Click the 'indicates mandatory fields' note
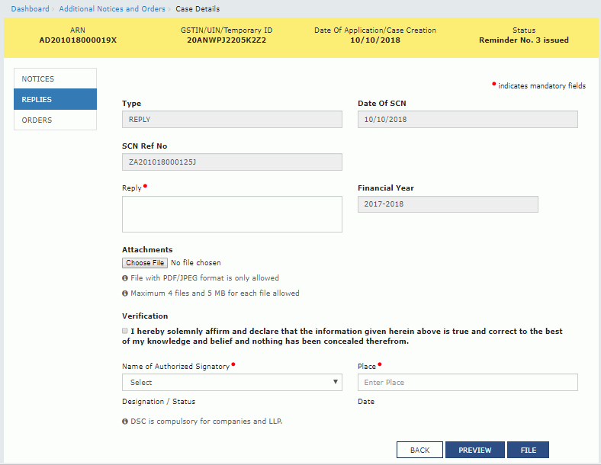Image resolution: width=601 pixels, height=465 pixels. click(542, 86)
